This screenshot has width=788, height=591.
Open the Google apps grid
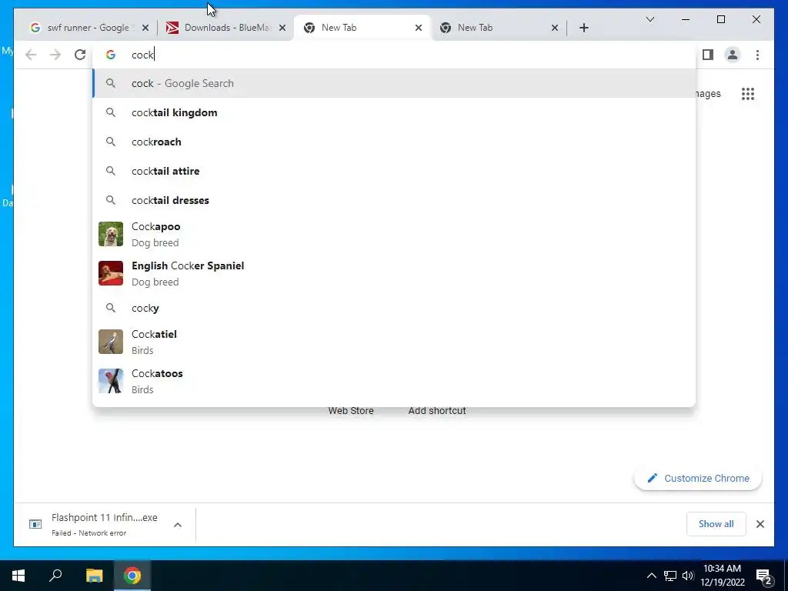pos(748,93)
